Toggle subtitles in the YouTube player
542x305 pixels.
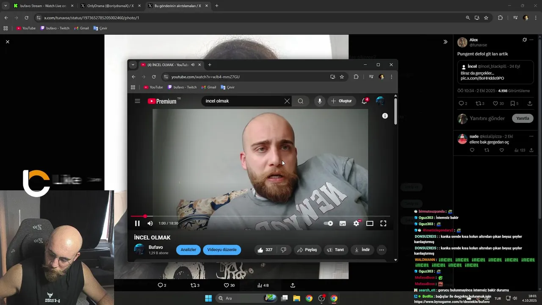click(x=343, y=223)
